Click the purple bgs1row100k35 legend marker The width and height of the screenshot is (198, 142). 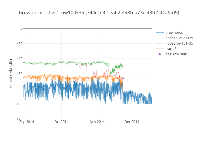click(160, 54)
